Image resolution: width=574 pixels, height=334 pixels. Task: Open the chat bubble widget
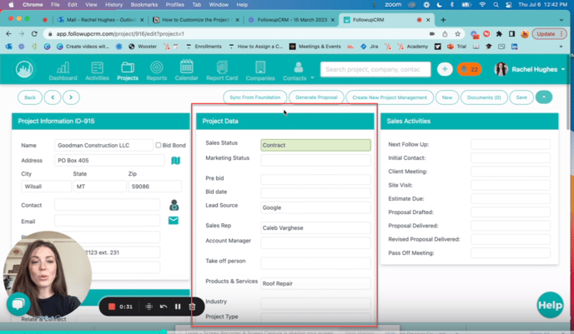(18, 304)
